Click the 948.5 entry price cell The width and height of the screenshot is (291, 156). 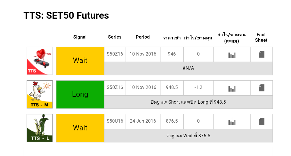click(x=172, y=87)
